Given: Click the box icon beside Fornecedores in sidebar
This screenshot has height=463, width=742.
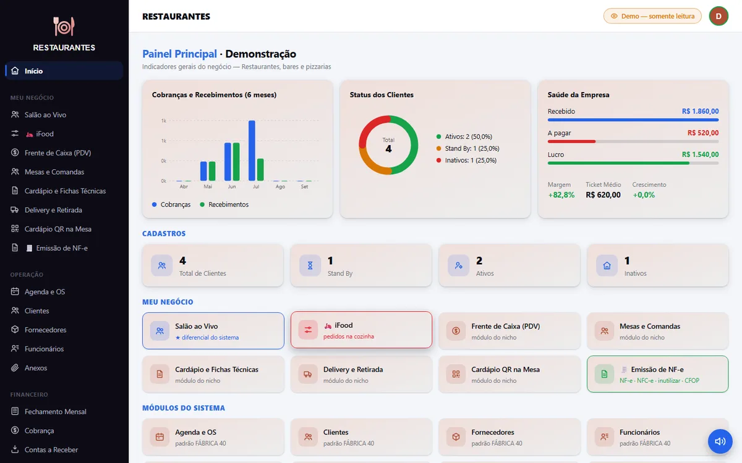Looking at the screenshot, I should click(x=15, y=330).
